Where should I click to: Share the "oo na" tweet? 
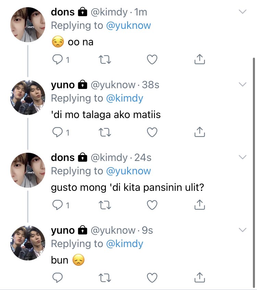pos(199,59)
